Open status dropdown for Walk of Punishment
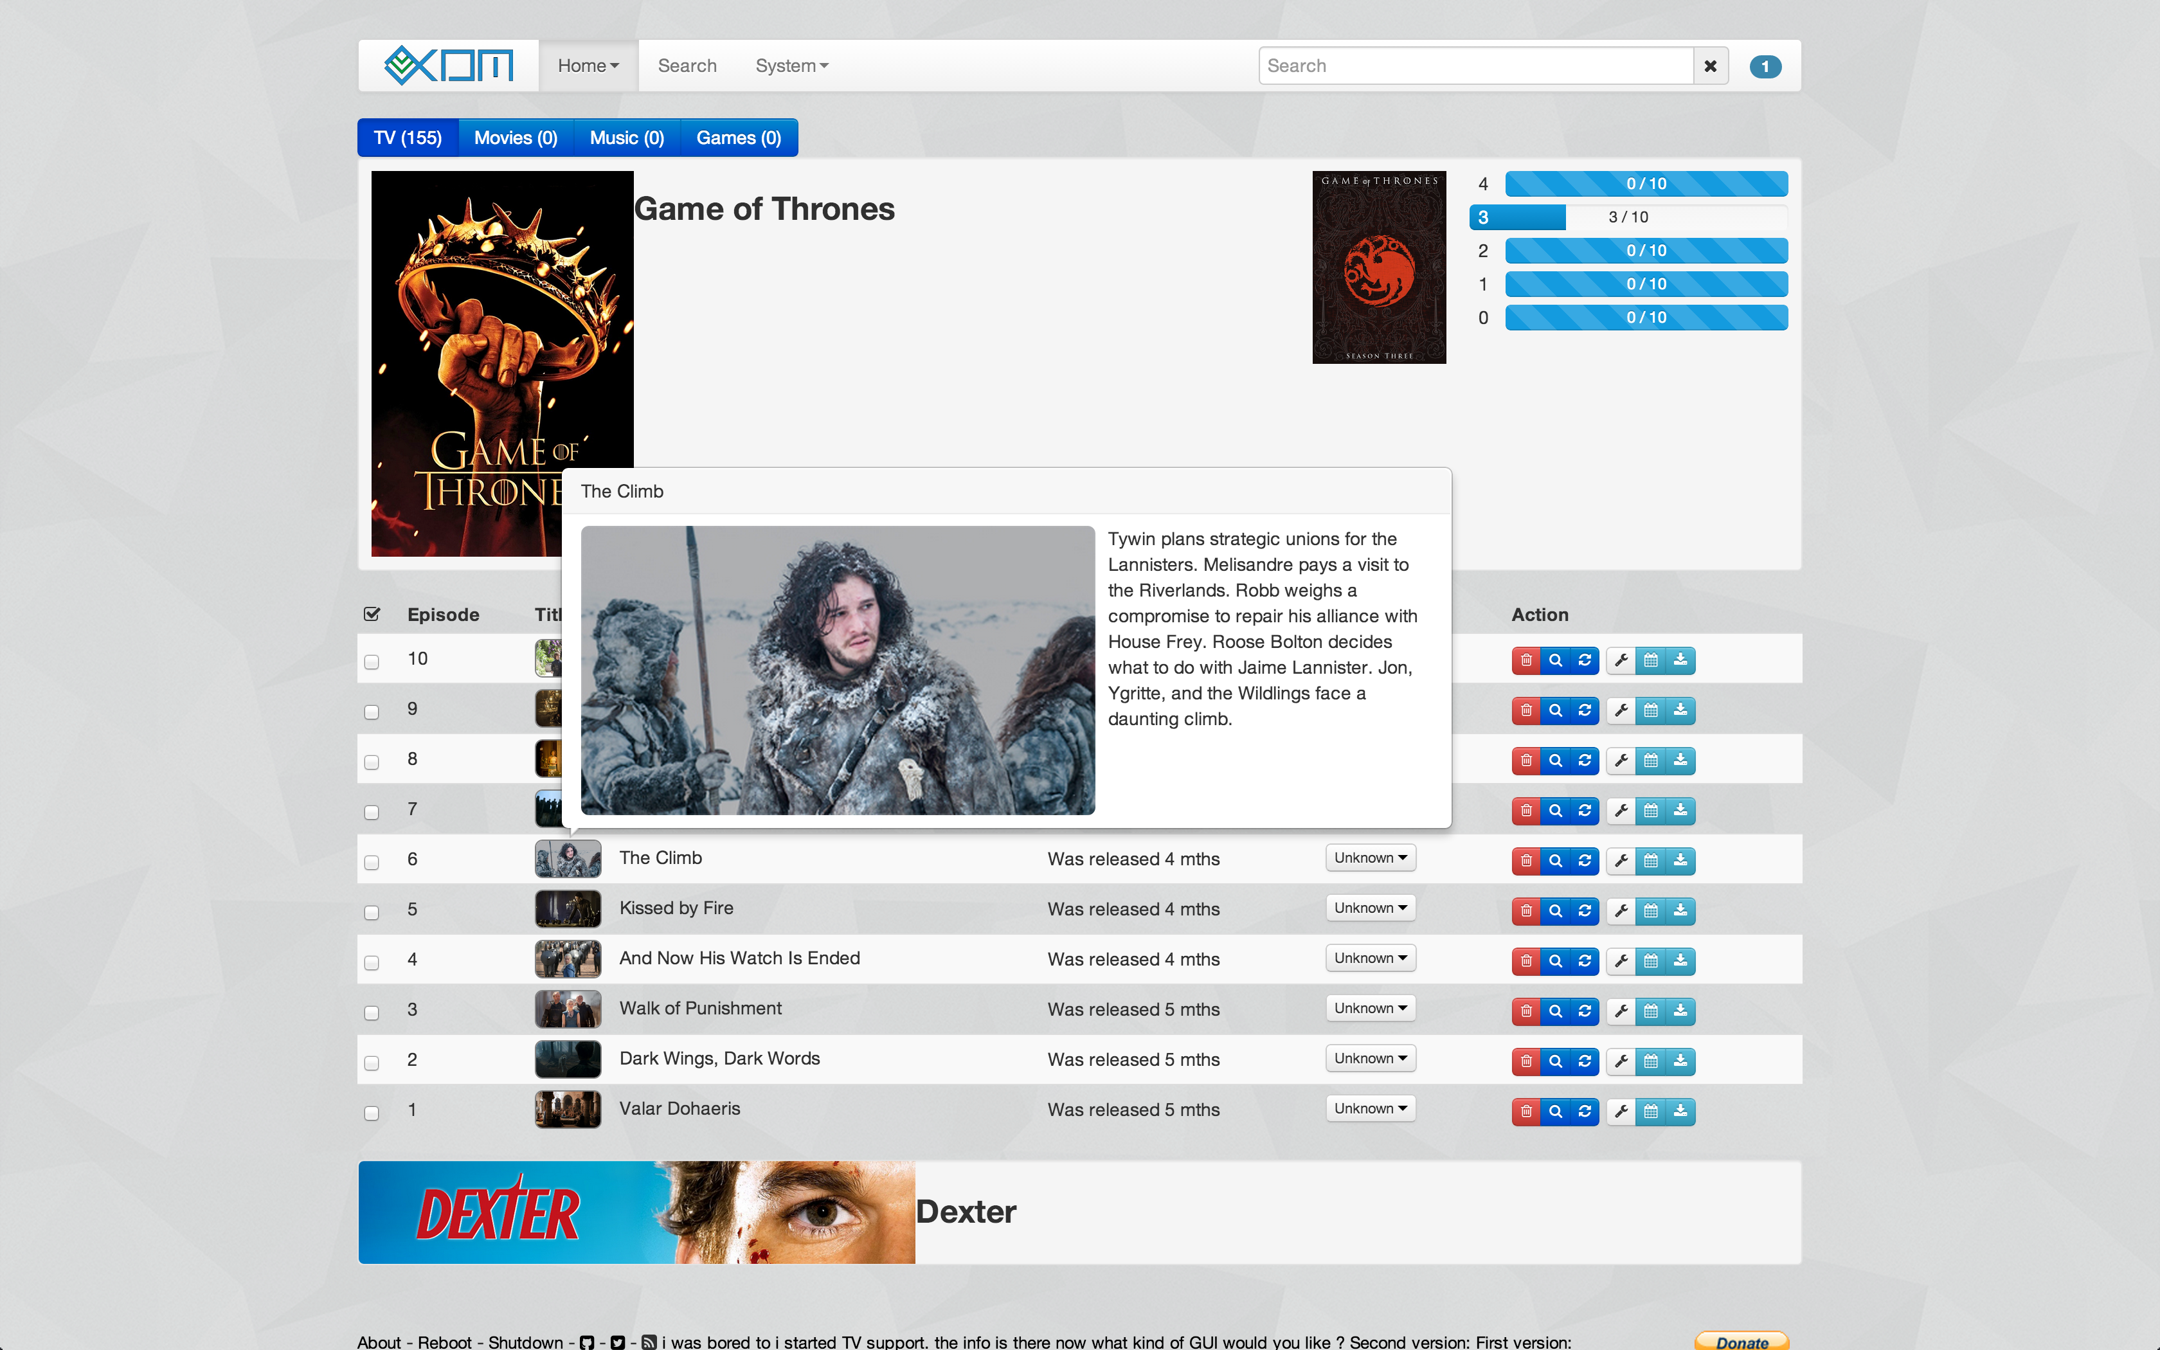 (1370, 1008)
